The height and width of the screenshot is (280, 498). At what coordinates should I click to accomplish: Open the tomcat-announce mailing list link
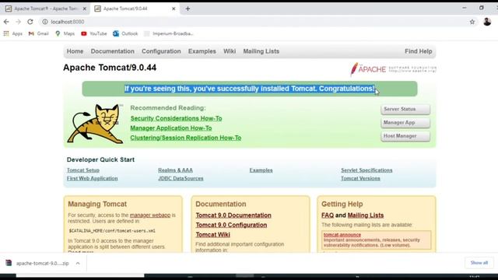coord(342,235)
